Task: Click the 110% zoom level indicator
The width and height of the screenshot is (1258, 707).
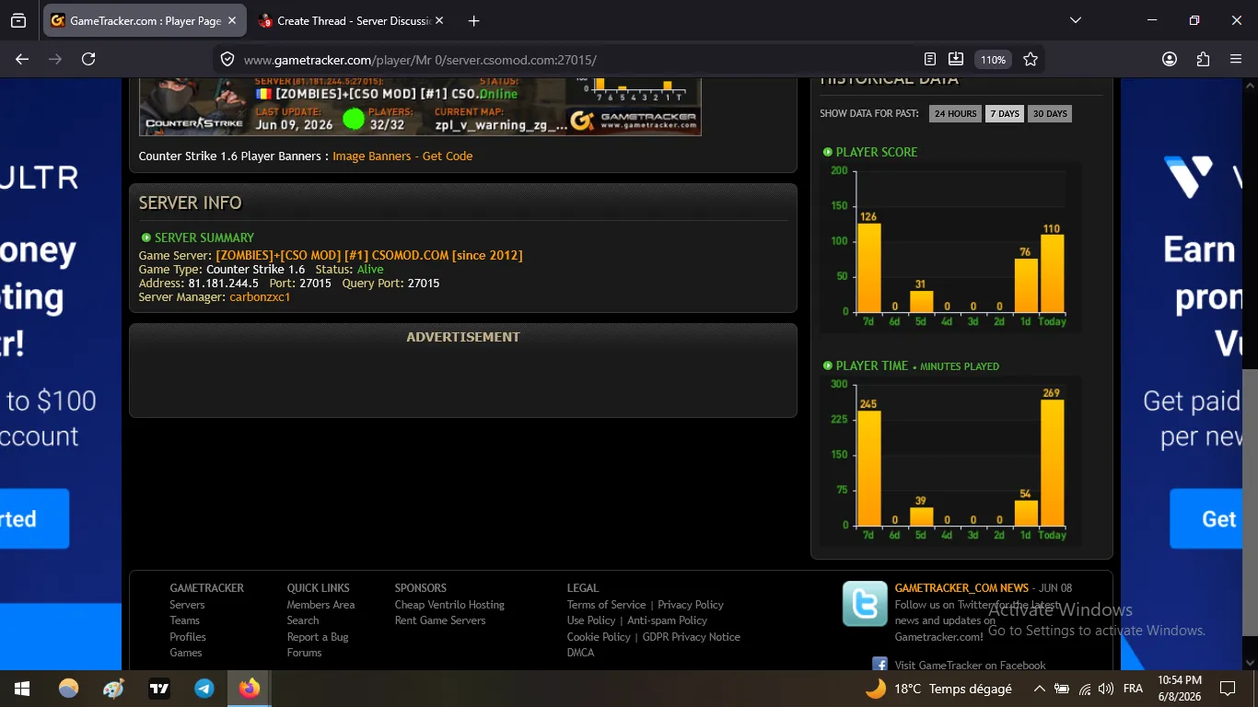Action: click(x=993, y=59)
